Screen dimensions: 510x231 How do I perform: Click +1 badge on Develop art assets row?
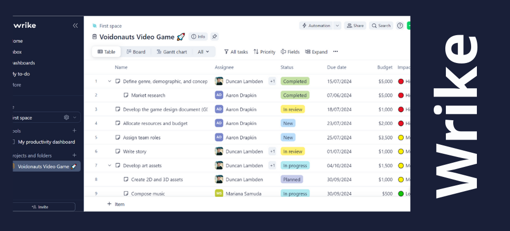272,165
